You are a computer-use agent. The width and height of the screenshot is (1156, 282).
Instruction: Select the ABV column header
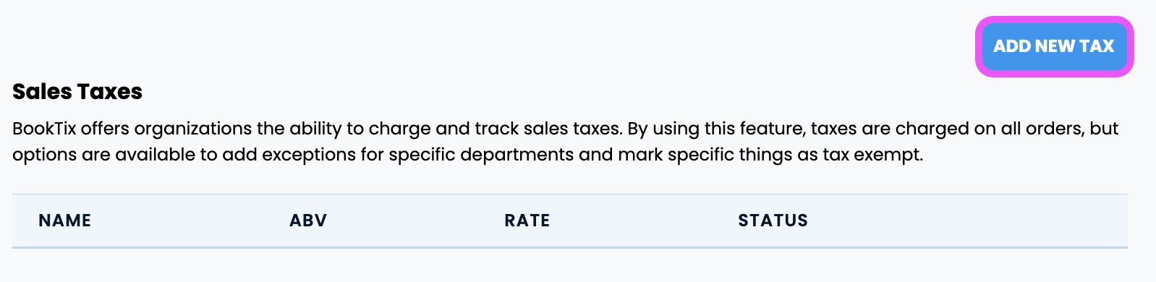pos(308,221)
